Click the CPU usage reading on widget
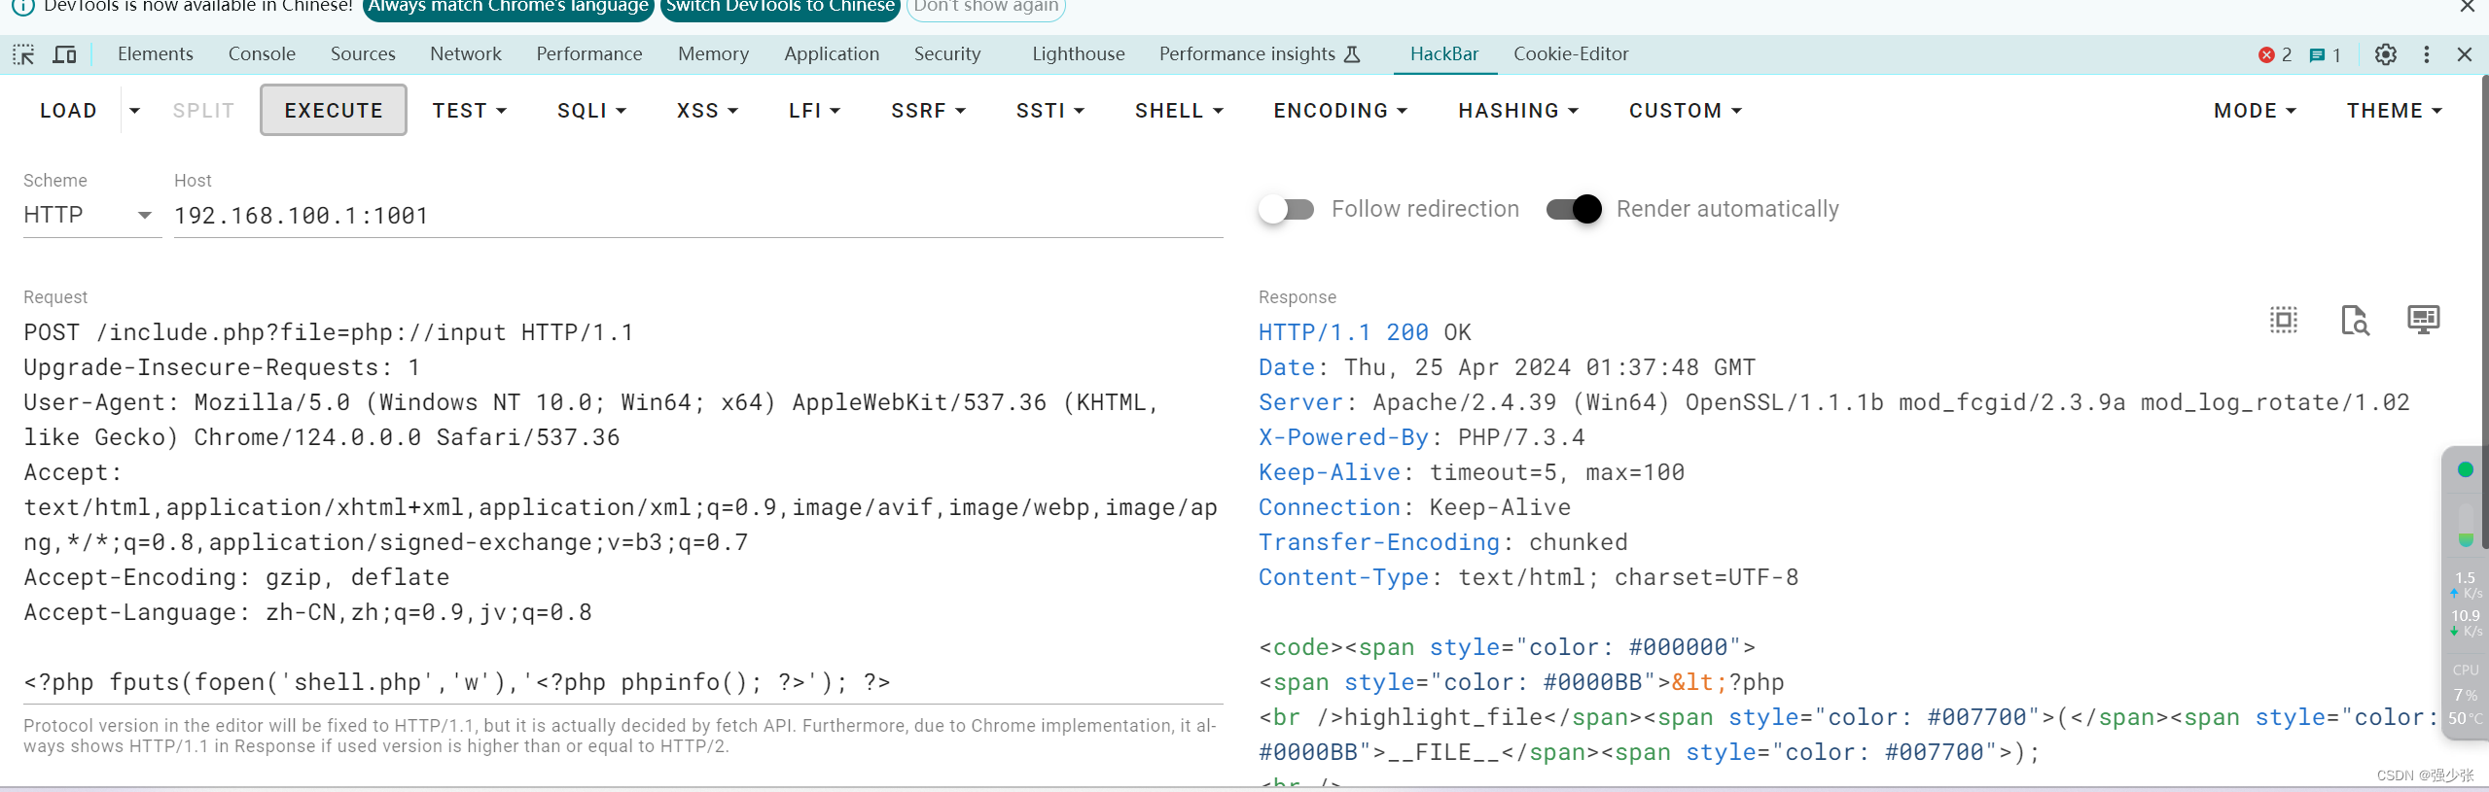2489x792 pixels. point(2465,694)
